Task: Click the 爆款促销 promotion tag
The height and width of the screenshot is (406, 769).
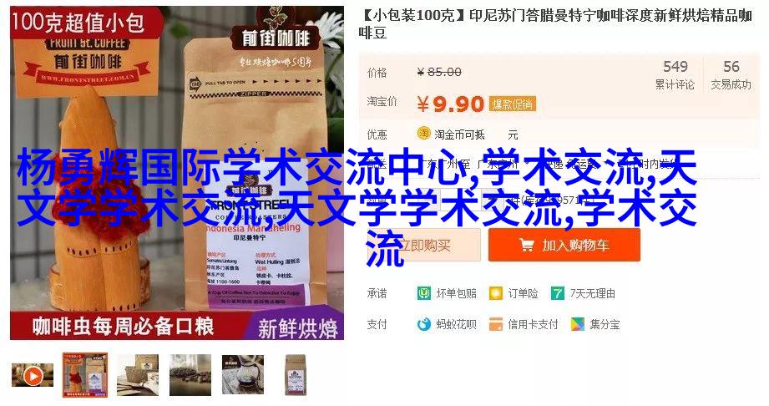Action: click(512, 104)
